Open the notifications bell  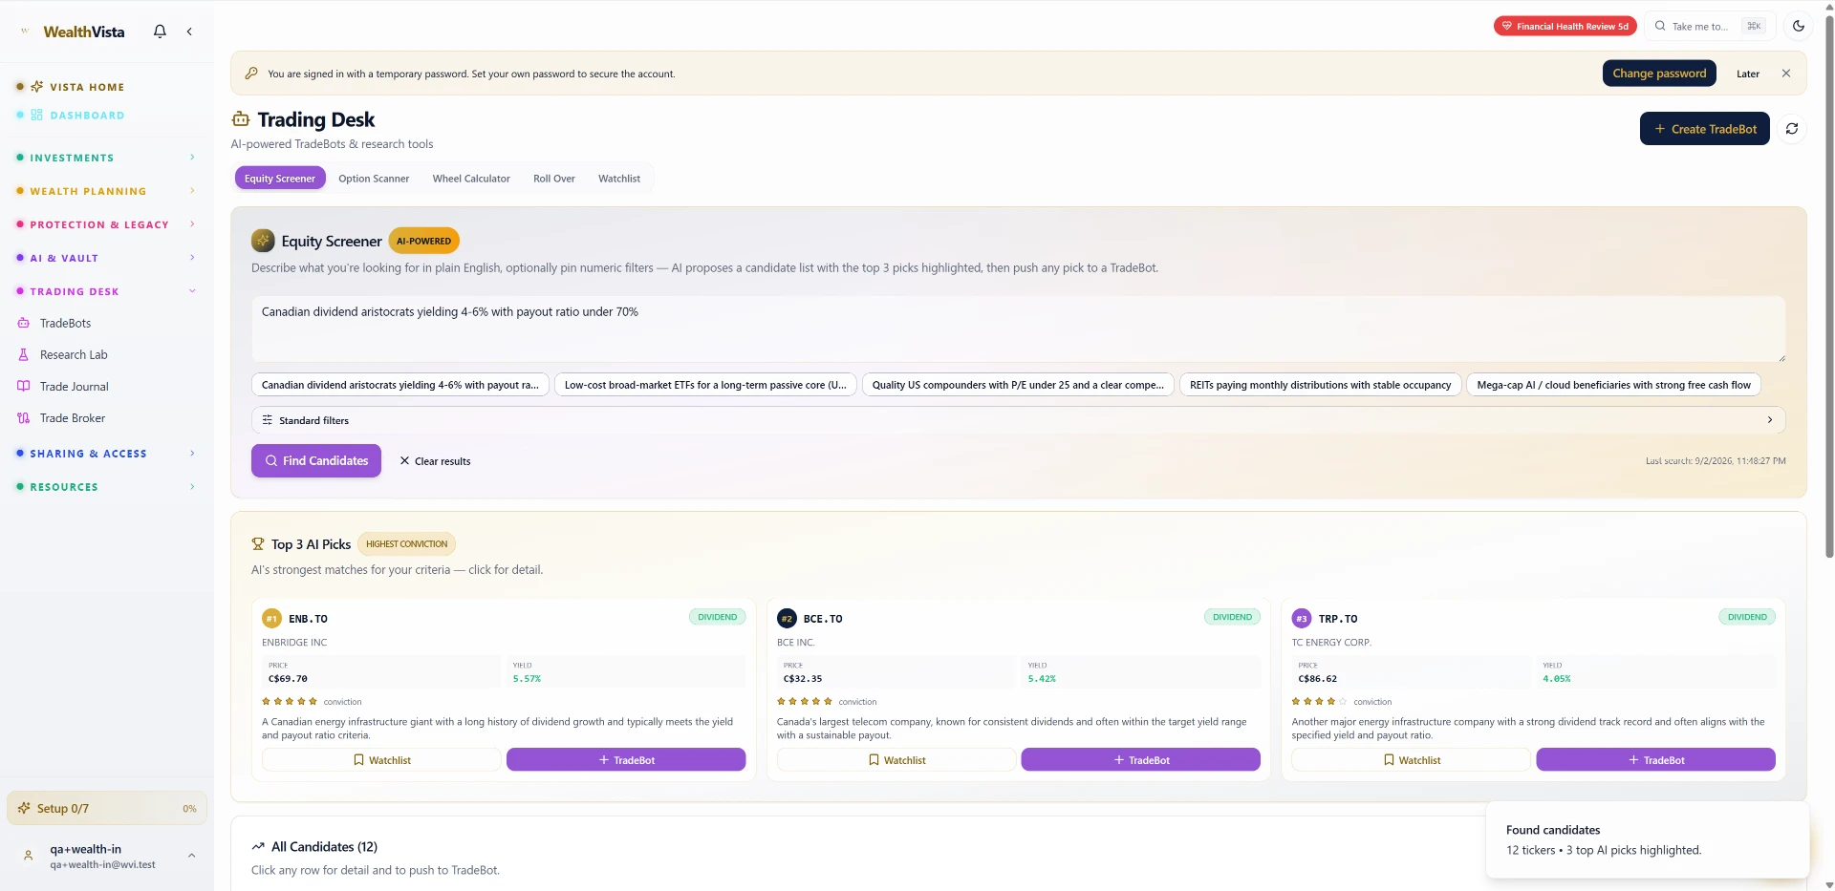tap(160, 32)
